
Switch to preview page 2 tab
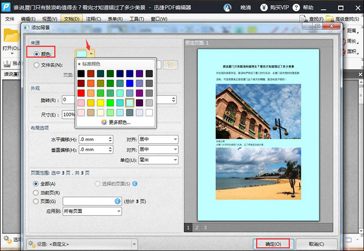click(196, 228)
